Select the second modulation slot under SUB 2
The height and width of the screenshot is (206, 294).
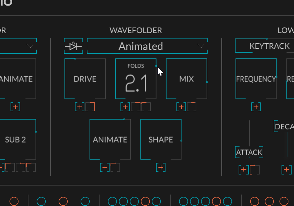pos(21,167)
